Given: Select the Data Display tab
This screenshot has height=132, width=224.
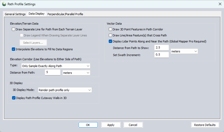Looking at the screenshot, I should pyautogui.click(x=37, y=14).
